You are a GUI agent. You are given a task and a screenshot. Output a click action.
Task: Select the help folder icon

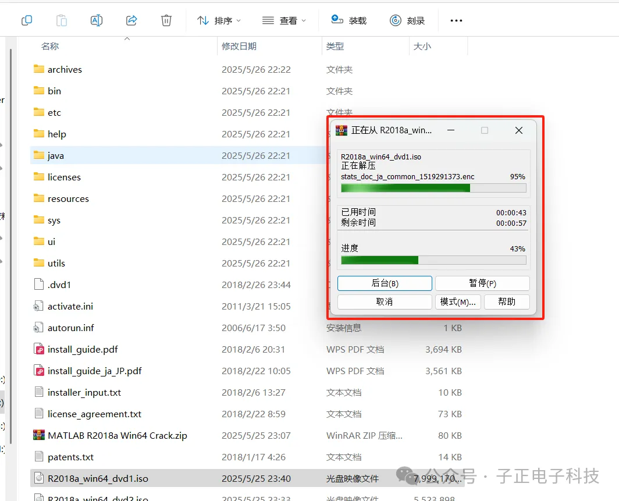38,134
